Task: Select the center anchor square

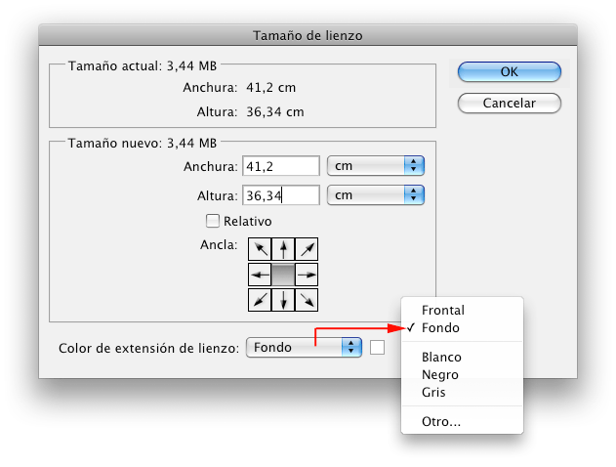Action: pyautogui.click(x=283, y=275)
